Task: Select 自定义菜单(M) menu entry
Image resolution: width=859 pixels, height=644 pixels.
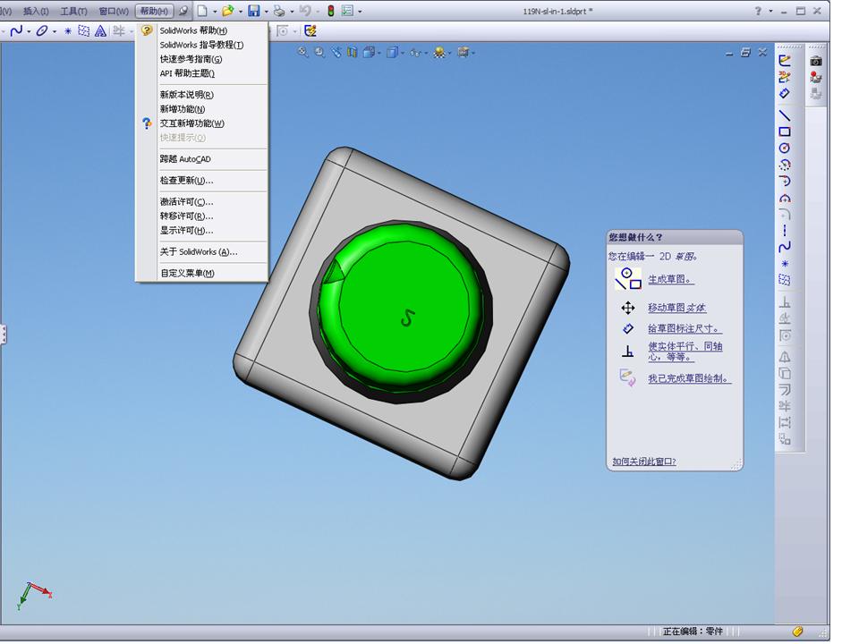Action: click(x=201, y=273)
